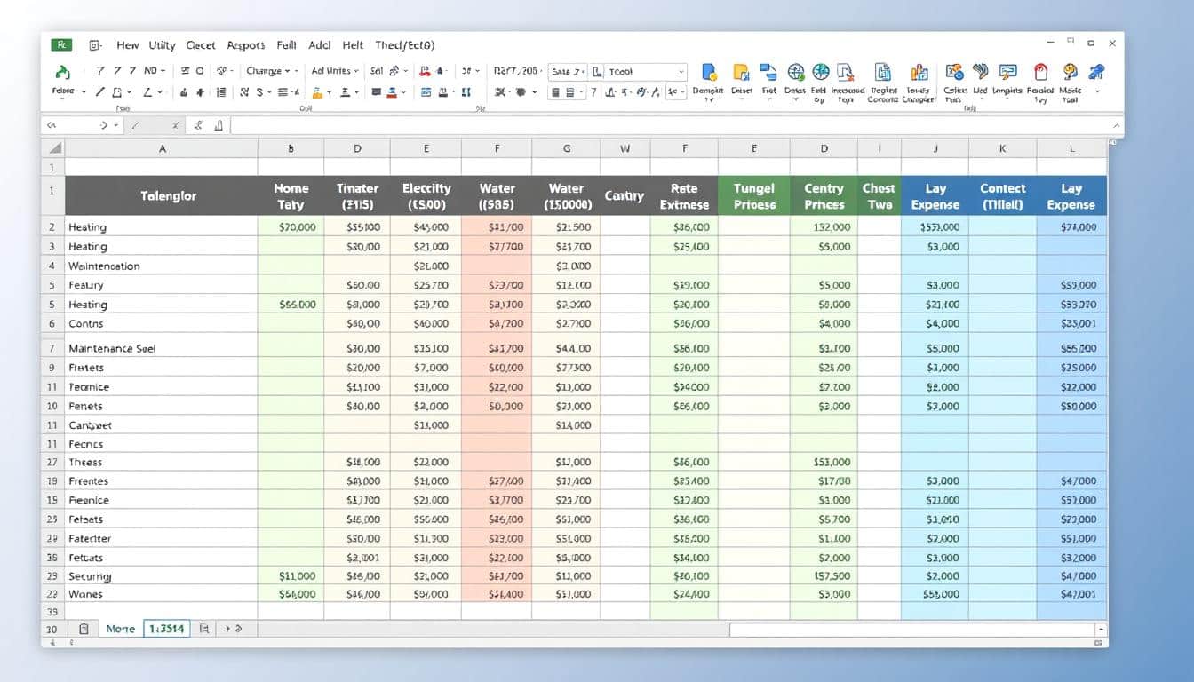Select column L header
1194x682 pixels.
[1071, 149]
